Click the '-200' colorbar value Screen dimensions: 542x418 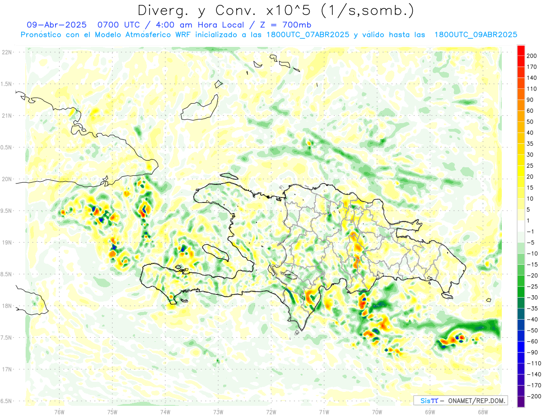point(533,397)
